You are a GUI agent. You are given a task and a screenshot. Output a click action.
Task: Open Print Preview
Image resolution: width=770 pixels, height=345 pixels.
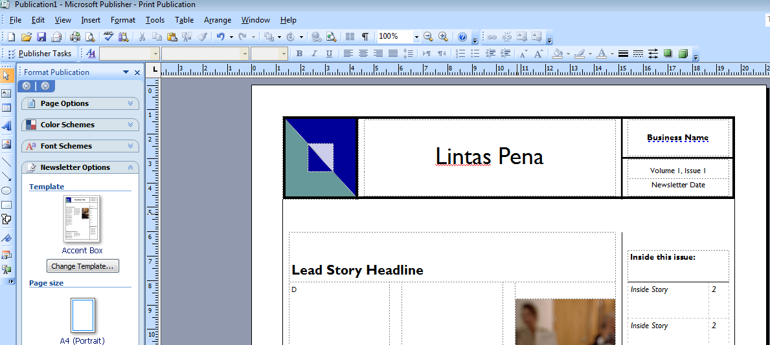pyautogui.click(x=91, y=37)
